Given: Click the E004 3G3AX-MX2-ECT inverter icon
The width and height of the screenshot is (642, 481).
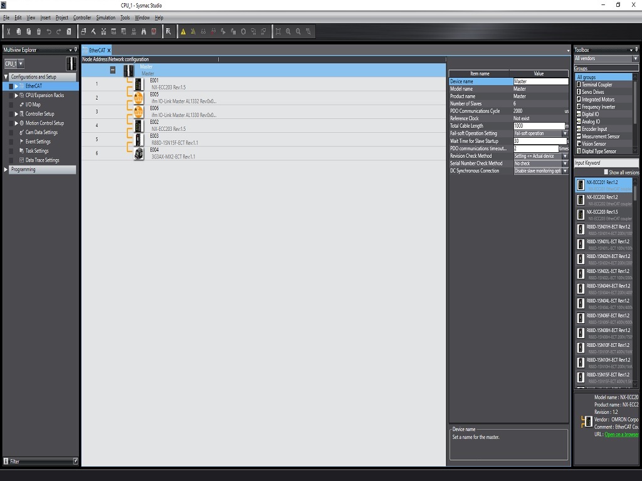Looking at the screenshot, I should [x=139, y=153].
